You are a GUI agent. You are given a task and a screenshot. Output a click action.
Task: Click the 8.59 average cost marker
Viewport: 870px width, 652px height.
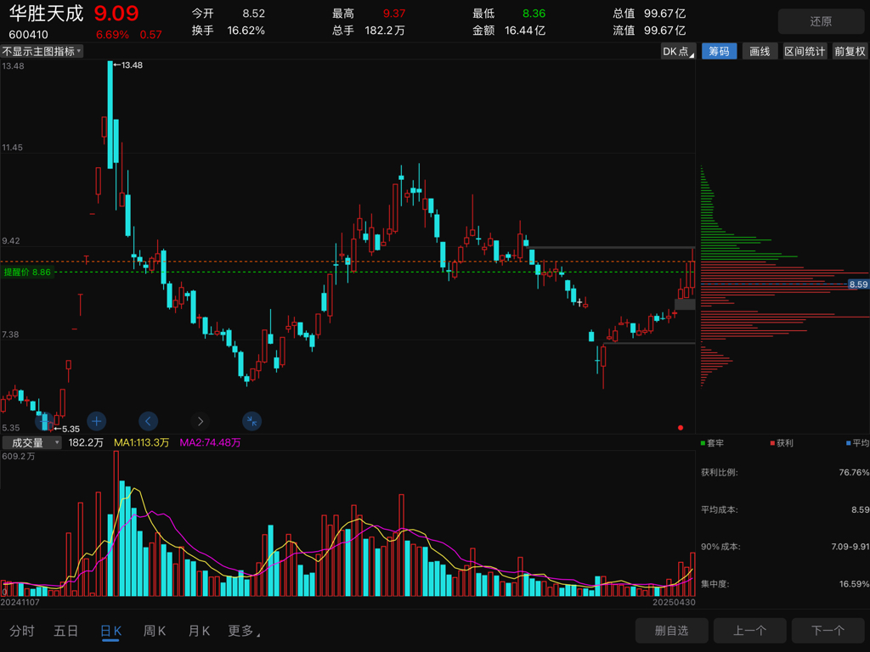point(858,284)
